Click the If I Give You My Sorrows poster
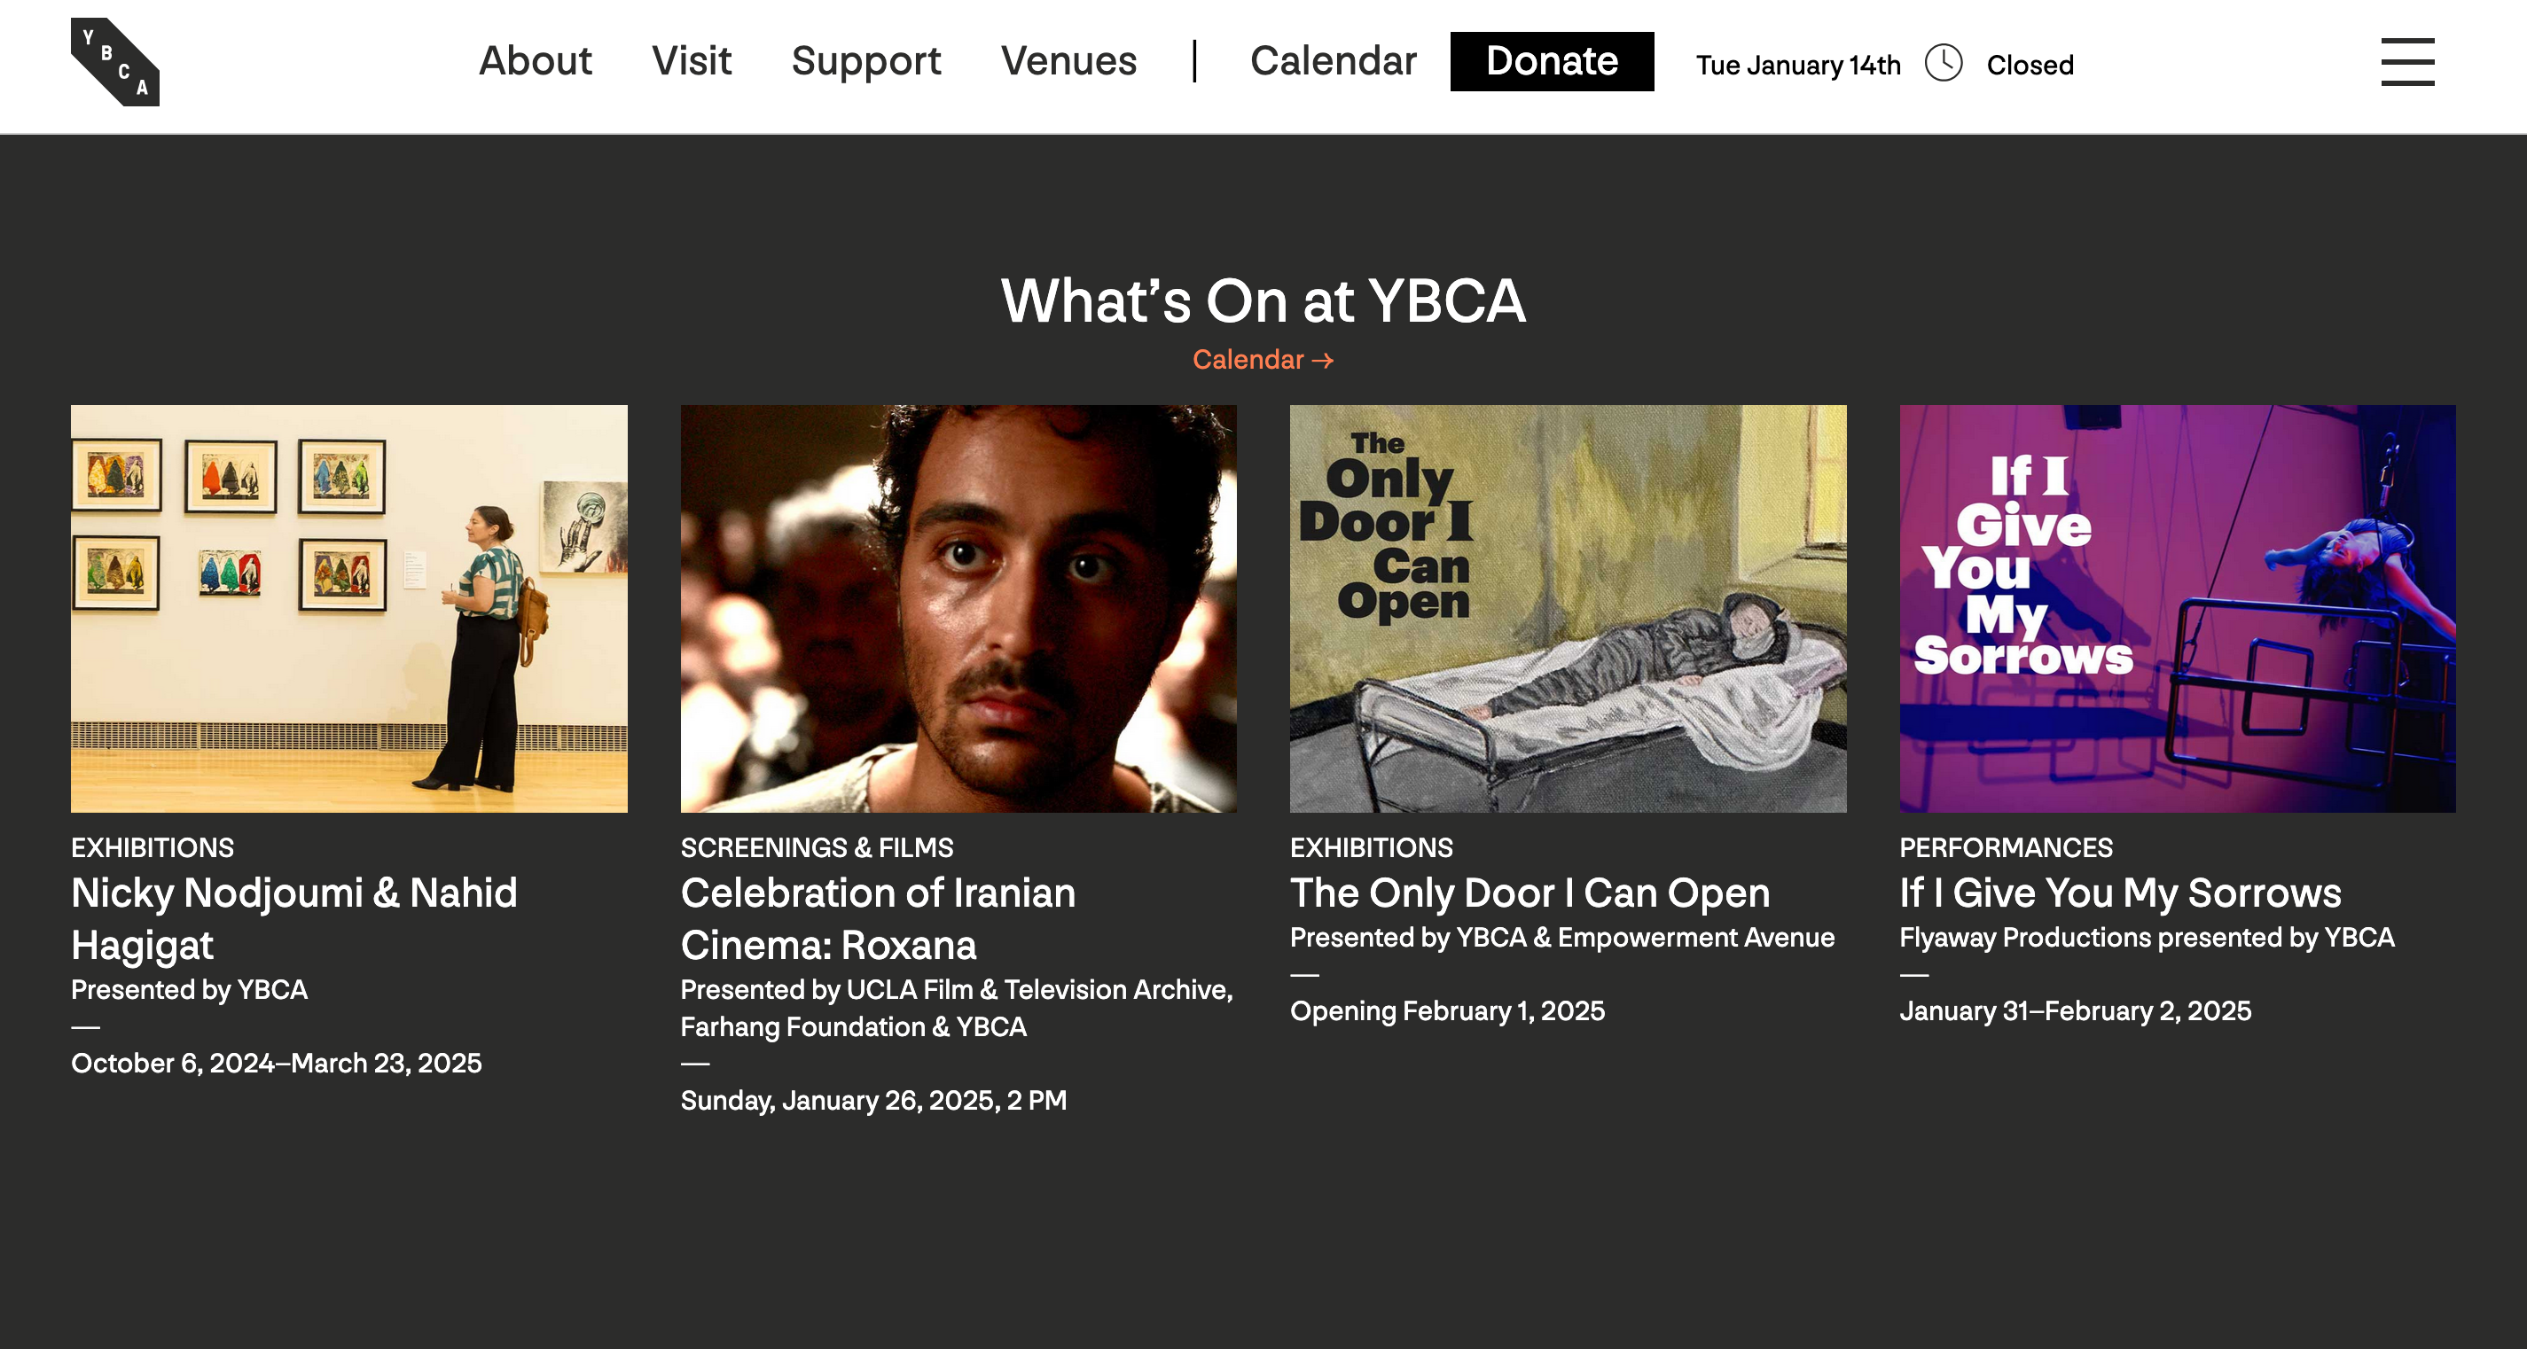The height and width of the screenshot is (1349, 2527). [2177, 608]
